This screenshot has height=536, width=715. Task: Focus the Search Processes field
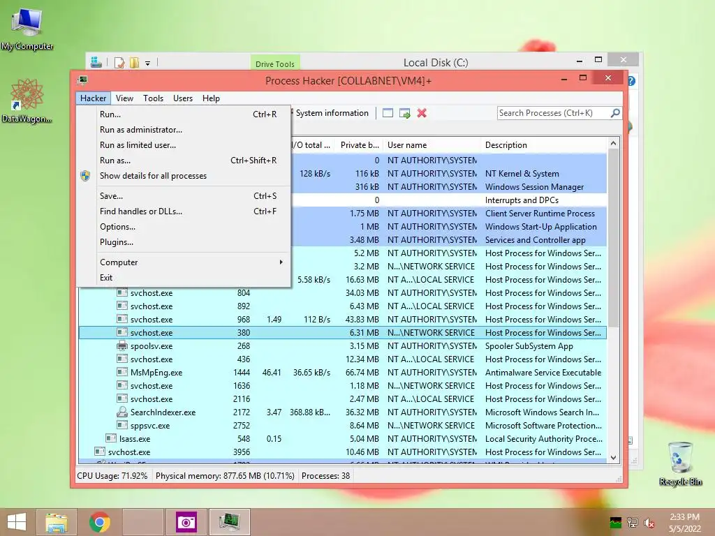click(554, 113)
